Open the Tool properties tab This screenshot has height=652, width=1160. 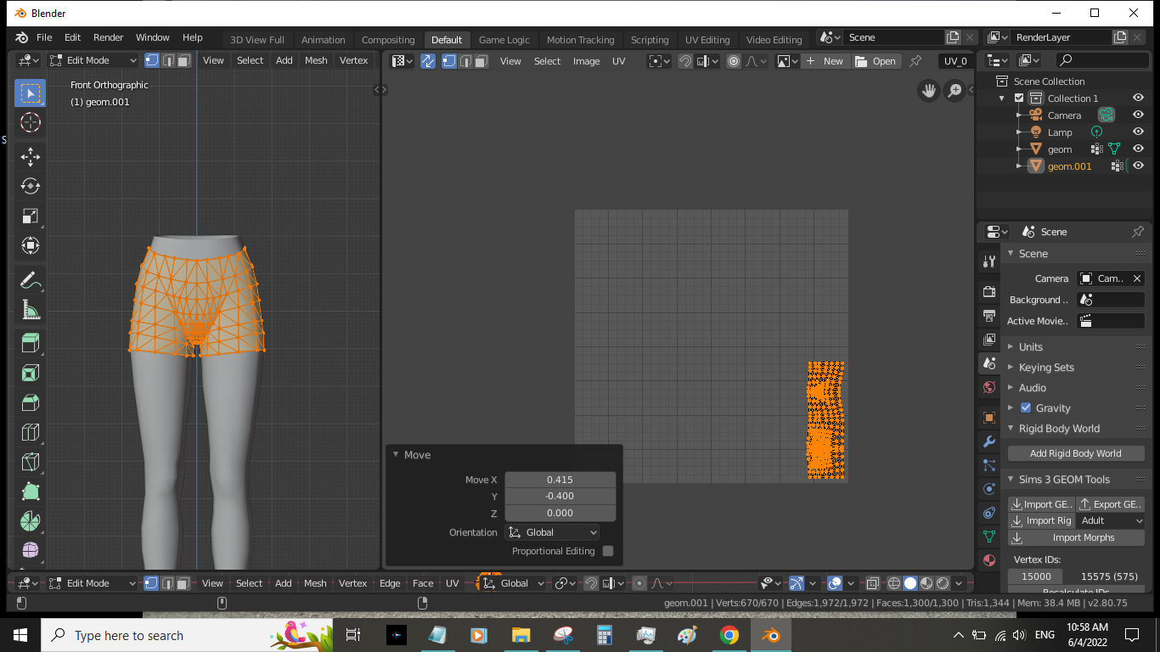988,261
